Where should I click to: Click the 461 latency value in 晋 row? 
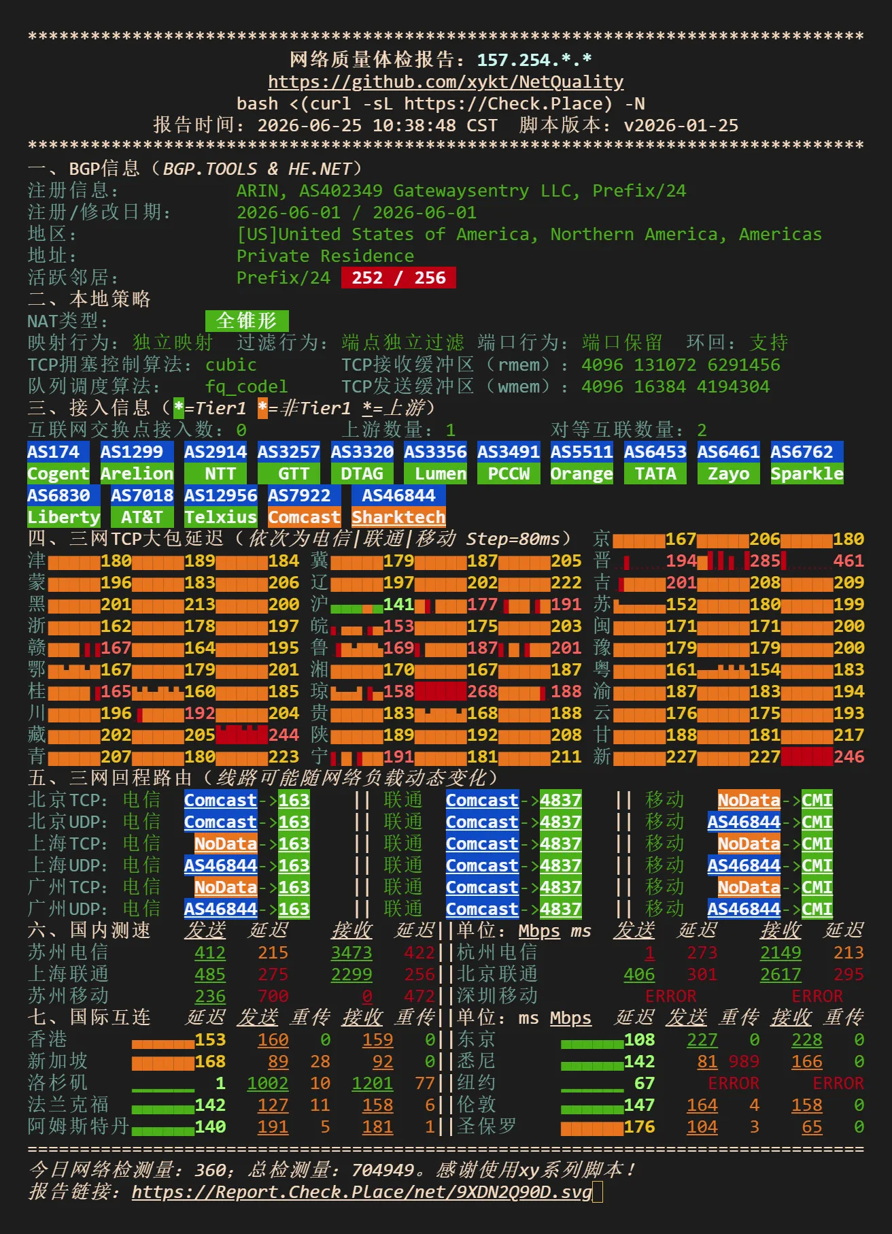point(848,561)
